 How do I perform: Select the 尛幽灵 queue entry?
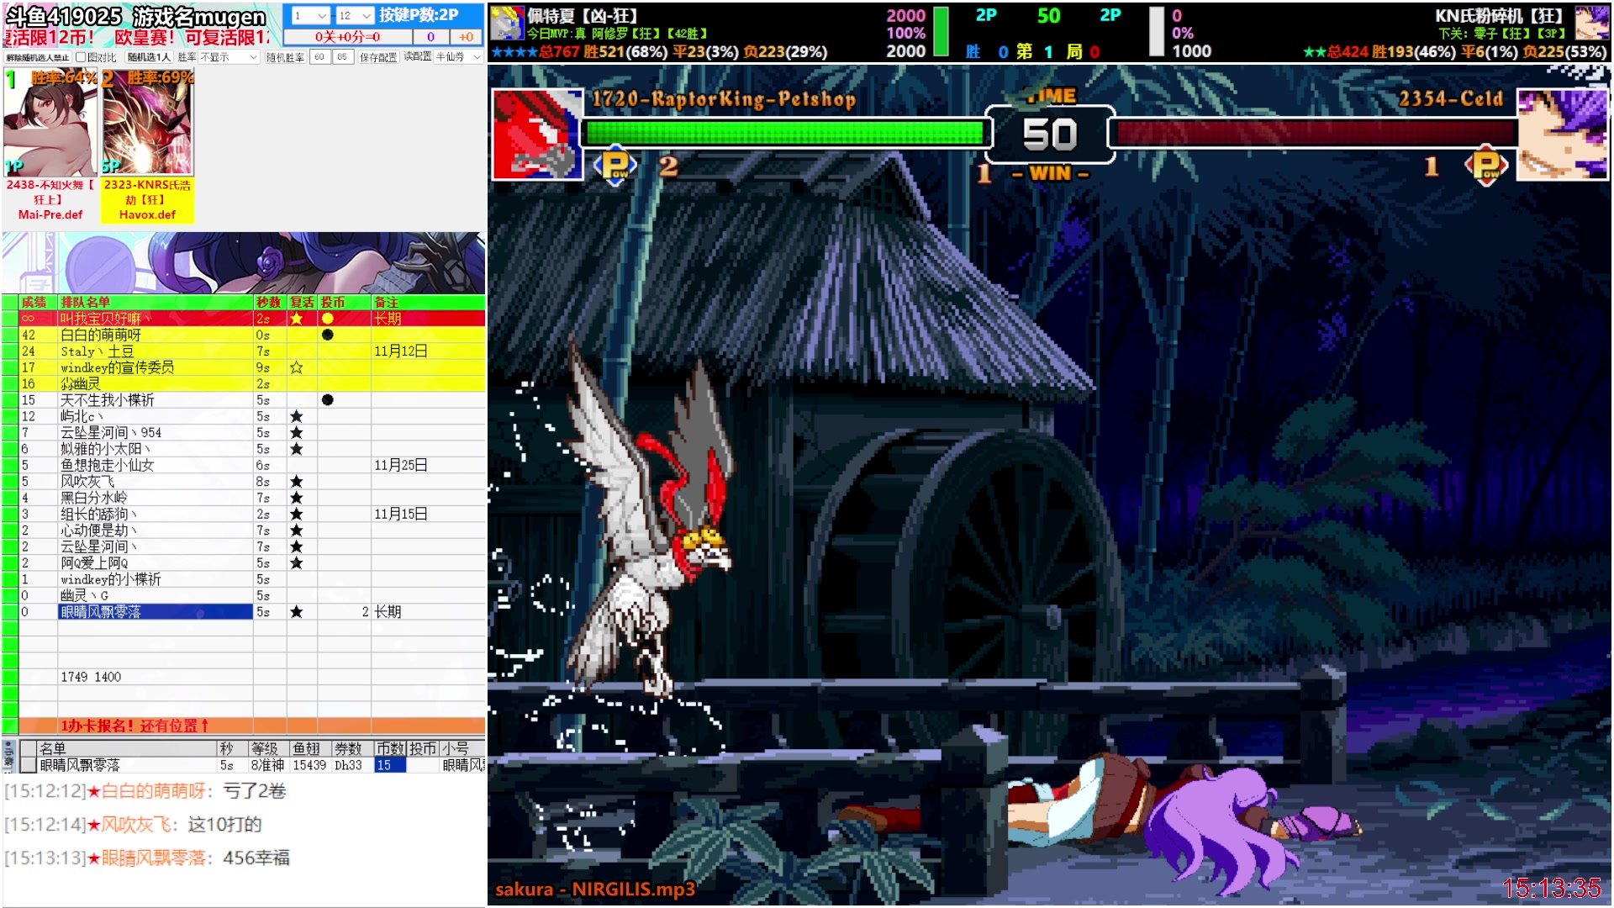[156, 383]
